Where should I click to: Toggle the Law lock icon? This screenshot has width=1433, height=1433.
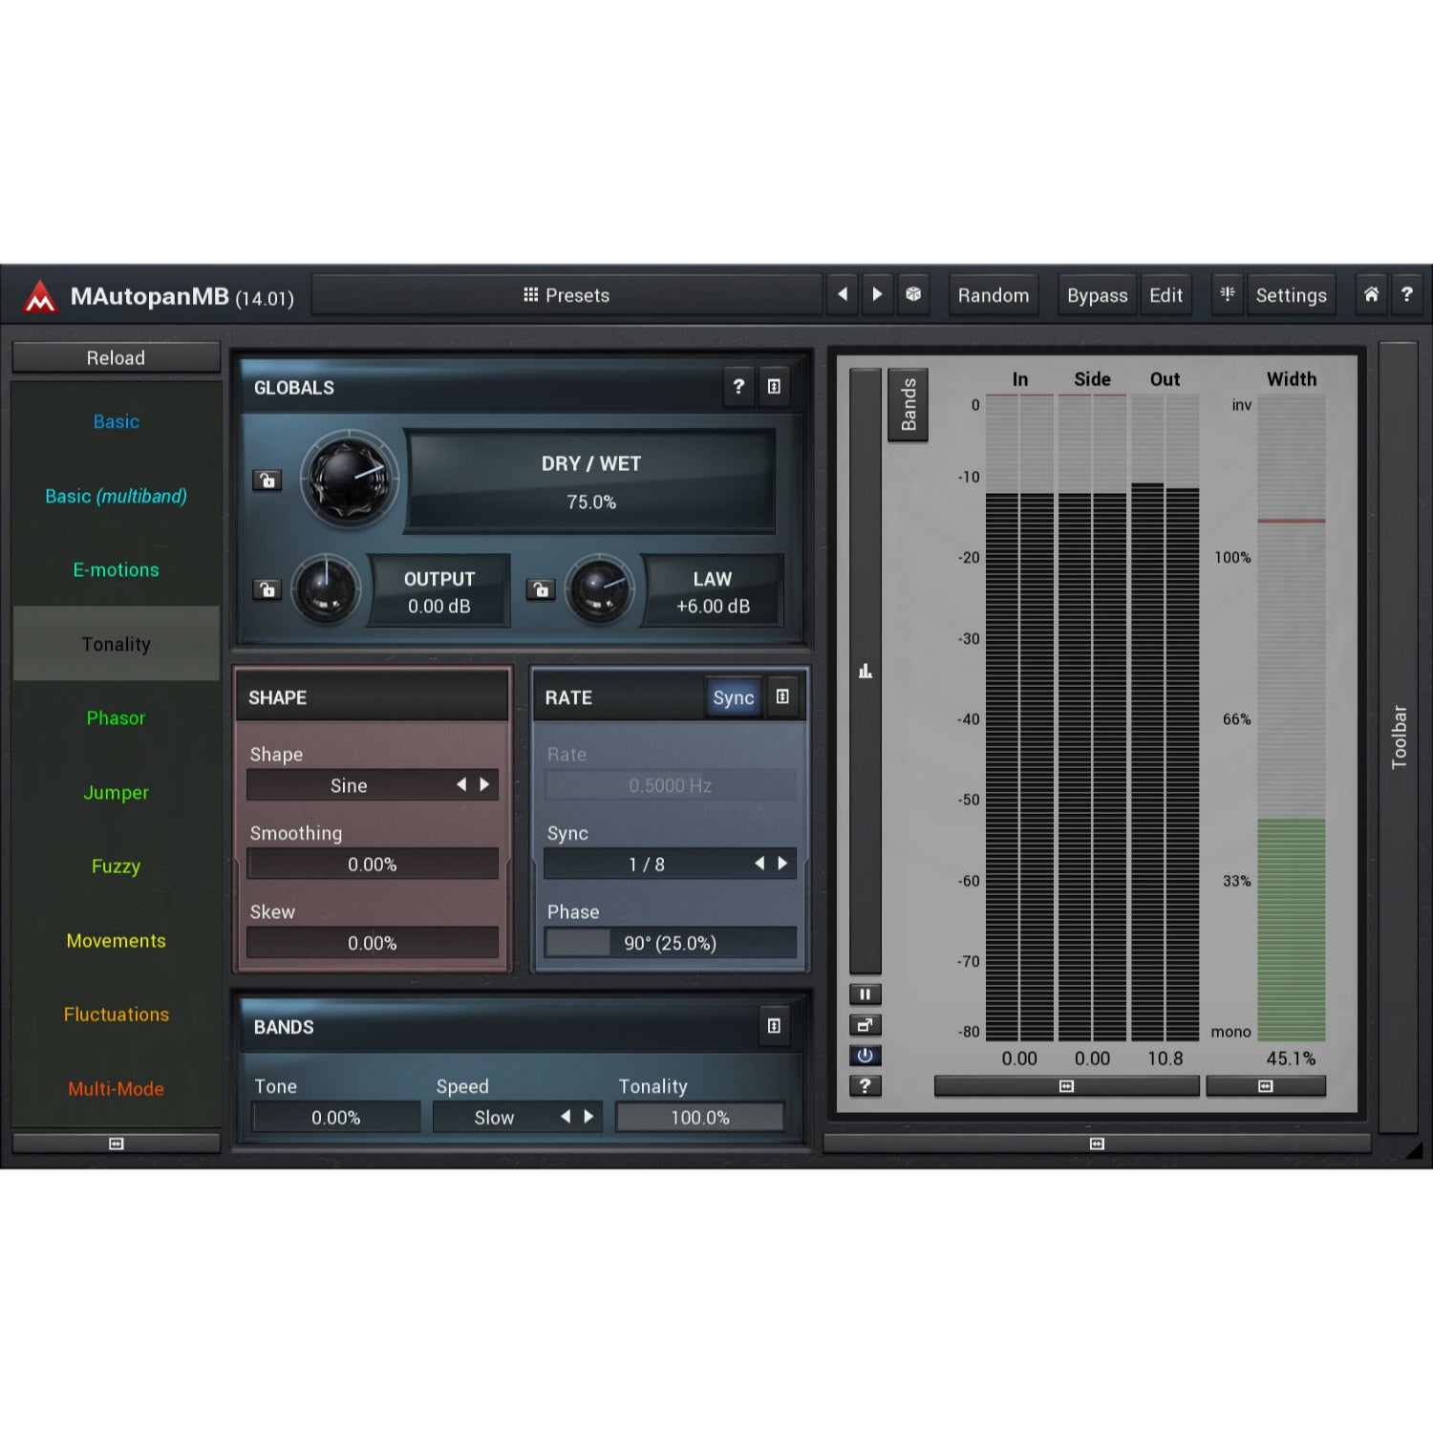[x=541, y=589]
